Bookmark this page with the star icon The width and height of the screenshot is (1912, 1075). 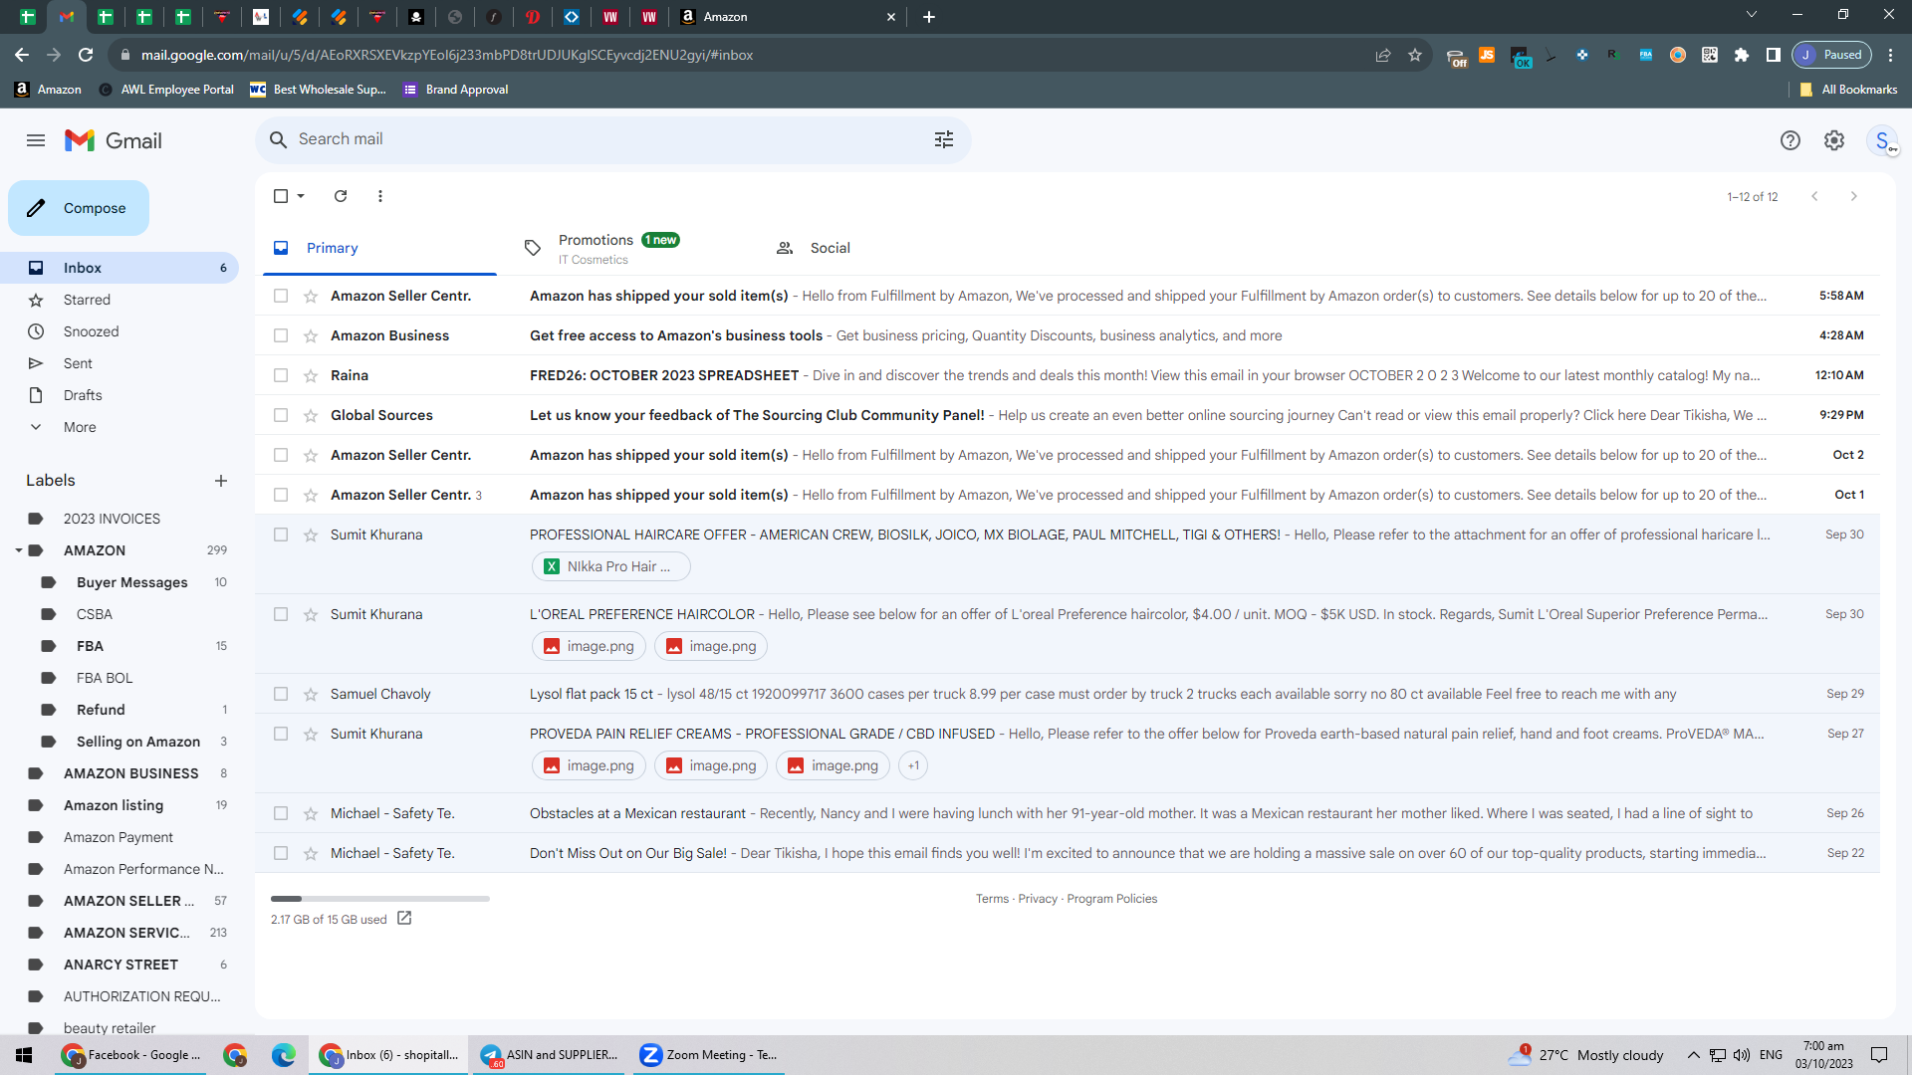click(1415, 55)
